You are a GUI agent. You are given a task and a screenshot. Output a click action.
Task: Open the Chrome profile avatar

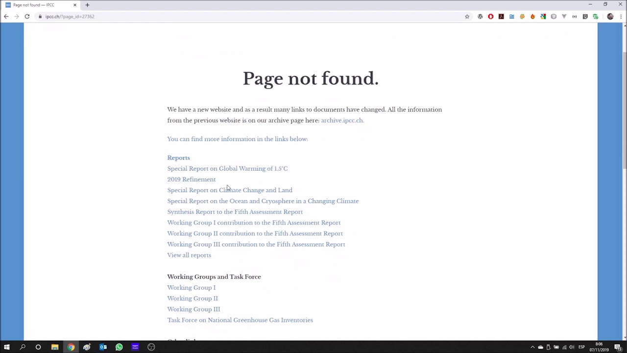[610, 17]
